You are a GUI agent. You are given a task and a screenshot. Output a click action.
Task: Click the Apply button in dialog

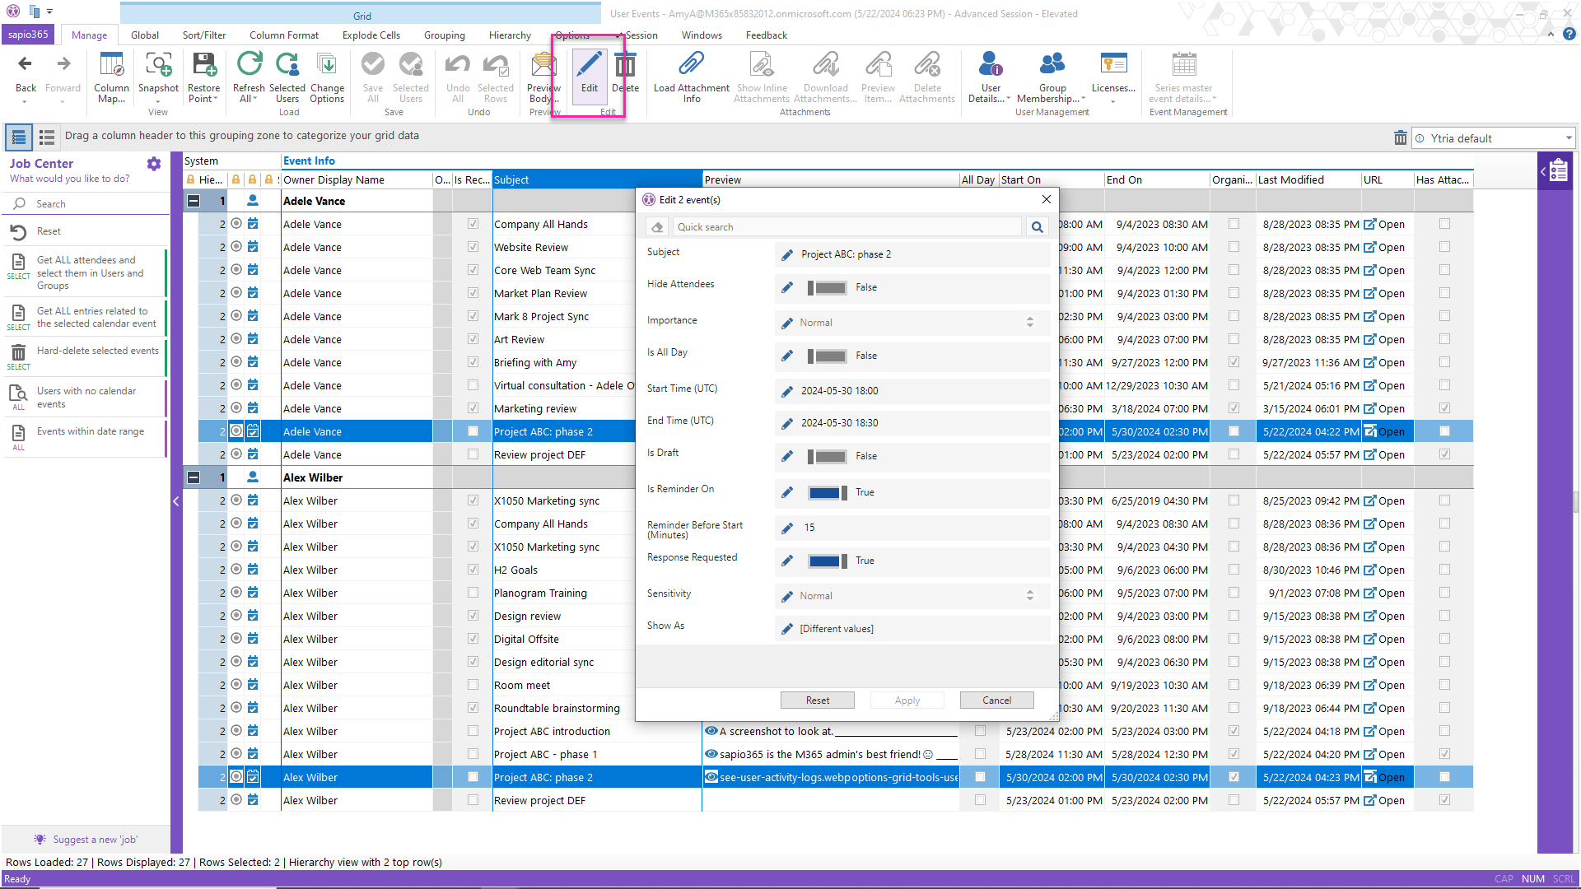907,700
